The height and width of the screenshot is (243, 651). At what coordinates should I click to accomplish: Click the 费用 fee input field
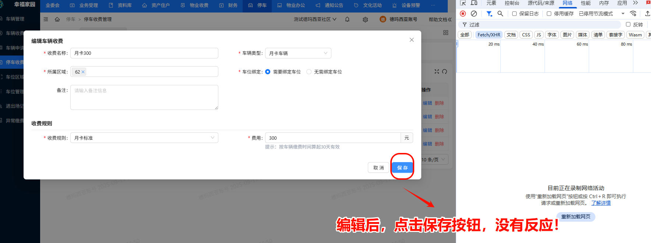[333, 138]
